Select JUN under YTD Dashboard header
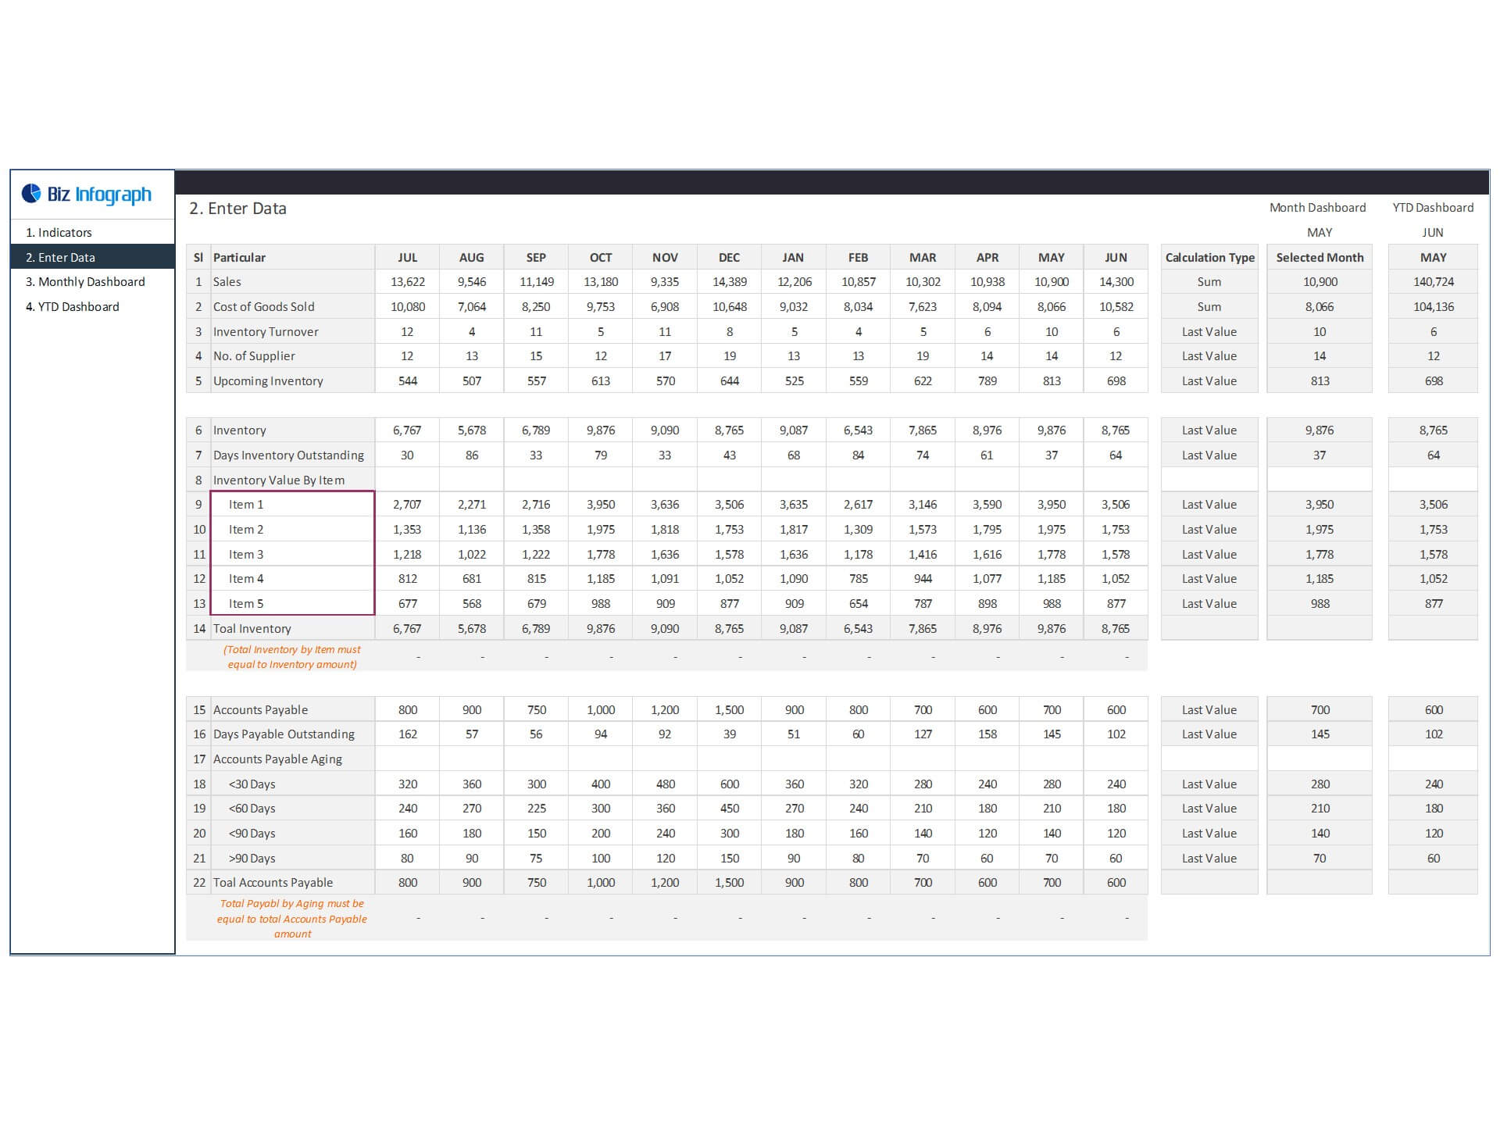 (x=1432, y=232)
